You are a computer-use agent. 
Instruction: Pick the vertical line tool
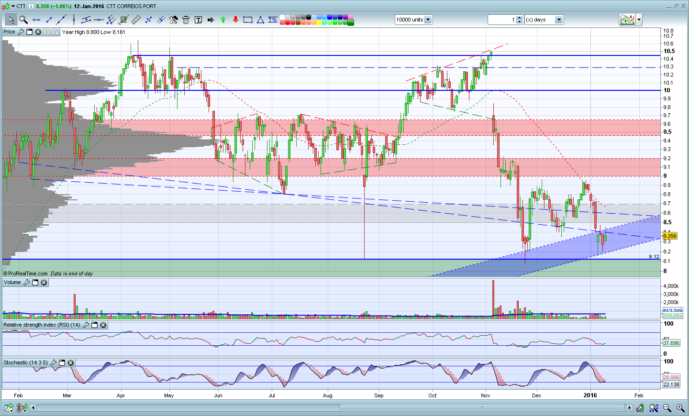click(x=73, y=20)
